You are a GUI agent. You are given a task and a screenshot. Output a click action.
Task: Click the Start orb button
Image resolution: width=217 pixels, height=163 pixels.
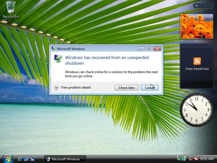(x=8, y=159)
